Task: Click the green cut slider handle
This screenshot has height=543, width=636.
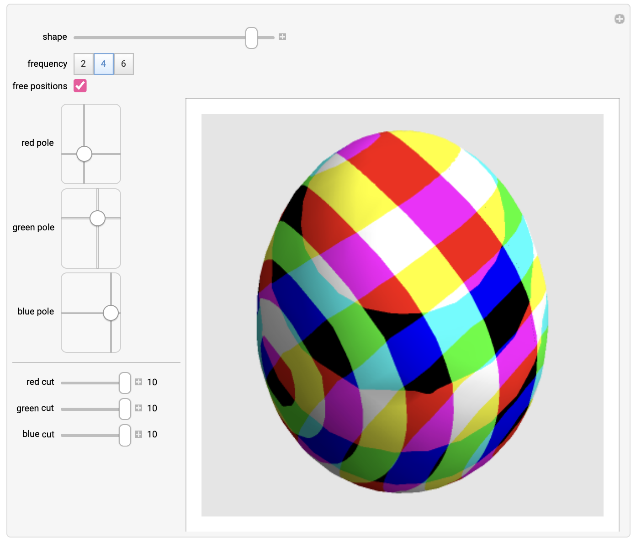Action: coord(125,409)
